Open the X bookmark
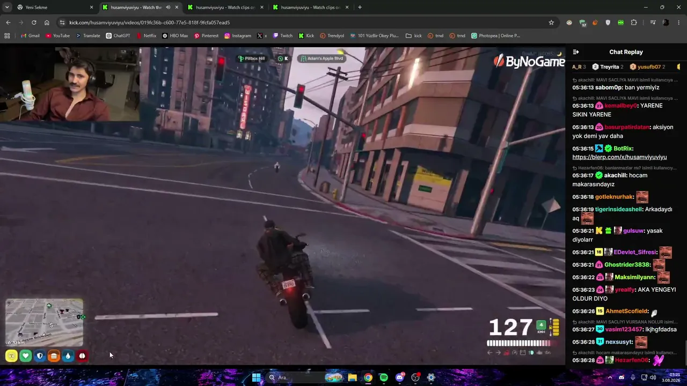687x386 pixels. 262,36
